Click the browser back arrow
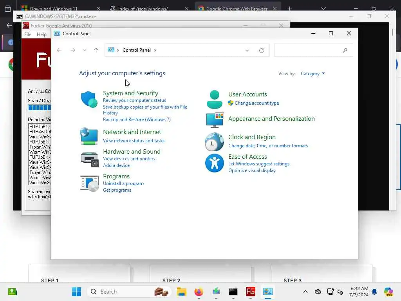The height and width of the screenshot is (301, 401). tap(9, 25)
